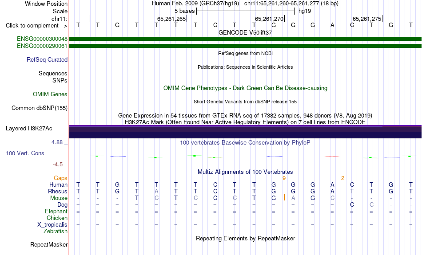Click the ENSG00000290061 gene label
The width and height of the screenshot is (422, 255).
(x=42, y=46)
